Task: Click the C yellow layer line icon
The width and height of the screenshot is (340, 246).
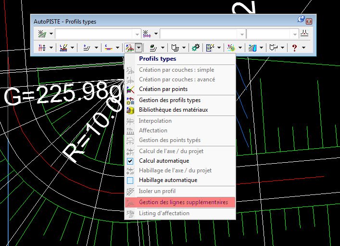Action: click(108, 47)
